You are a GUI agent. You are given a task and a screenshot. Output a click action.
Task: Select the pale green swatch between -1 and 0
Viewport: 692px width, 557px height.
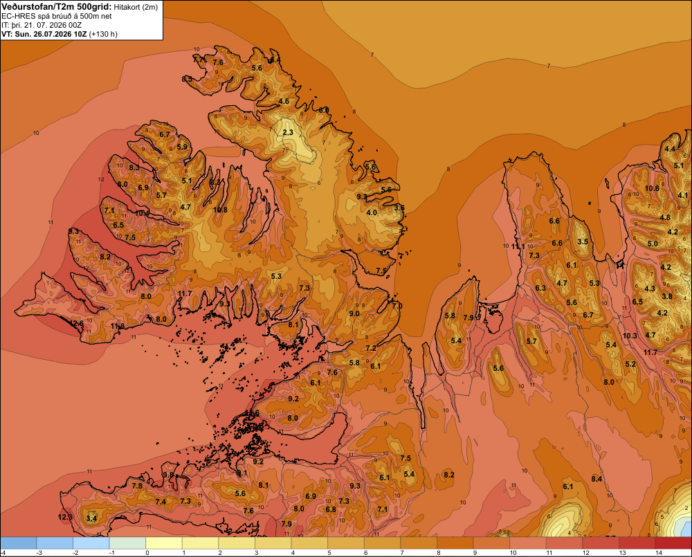[127, 543]
